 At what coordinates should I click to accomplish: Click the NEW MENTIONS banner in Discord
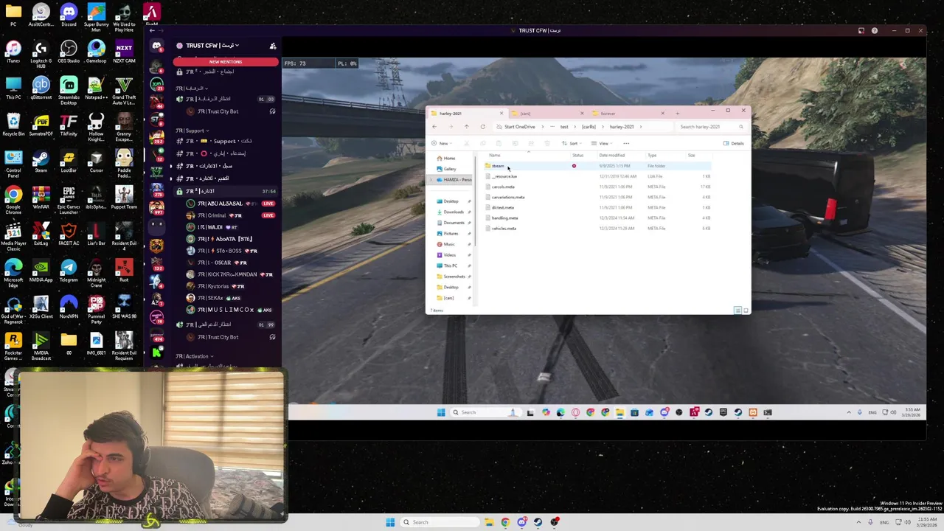[x=226, y=62]
